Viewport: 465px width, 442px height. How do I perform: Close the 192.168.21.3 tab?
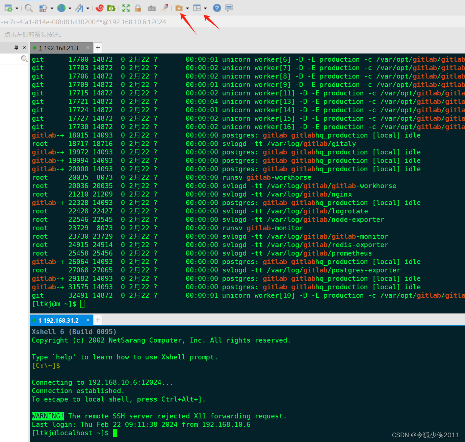(x=88, y=48)
